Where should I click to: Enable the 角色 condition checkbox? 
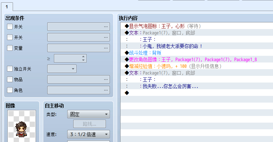click(10, 90)
